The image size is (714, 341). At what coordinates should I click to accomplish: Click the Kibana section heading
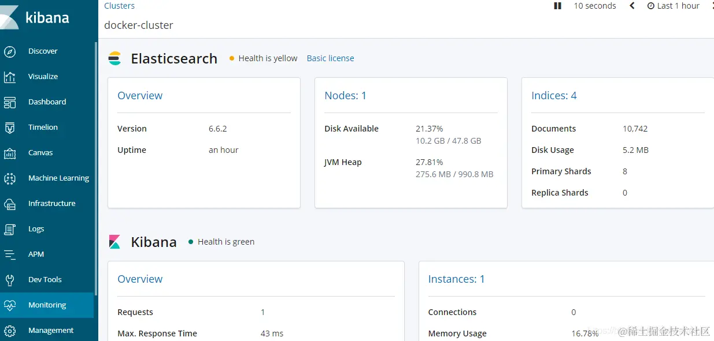pos(154,242)
